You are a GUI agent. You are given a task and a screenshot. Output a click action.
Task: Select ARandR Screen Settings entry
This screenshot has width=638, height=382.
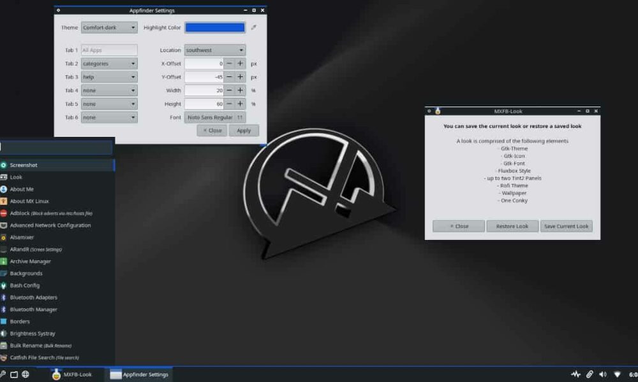coord(57,249)
